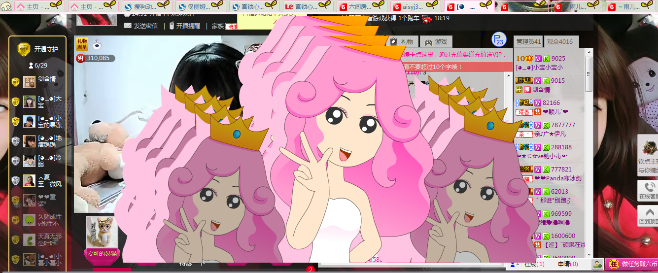Screen dimensions: 658x273
Task: Click the 礼物周星 gift star badge
Action: point(82,44)
